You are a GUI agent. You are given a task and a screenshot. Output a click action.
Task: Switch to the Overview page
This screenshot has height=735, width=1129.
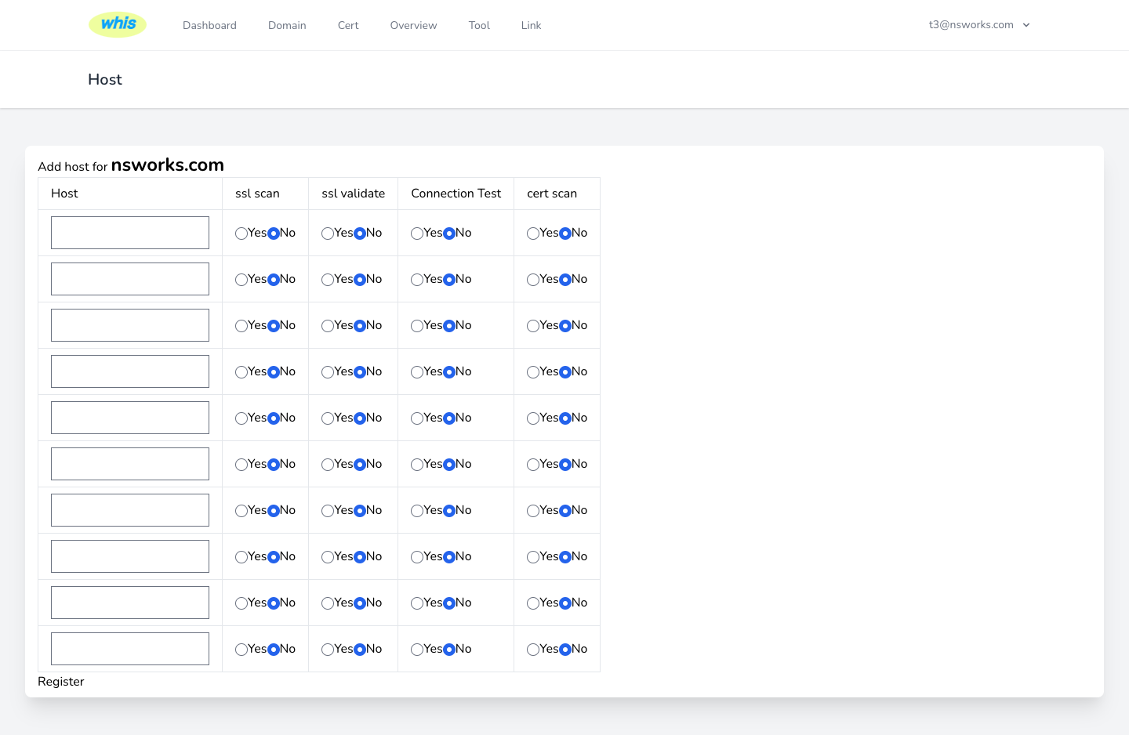[x=413, y=25]
